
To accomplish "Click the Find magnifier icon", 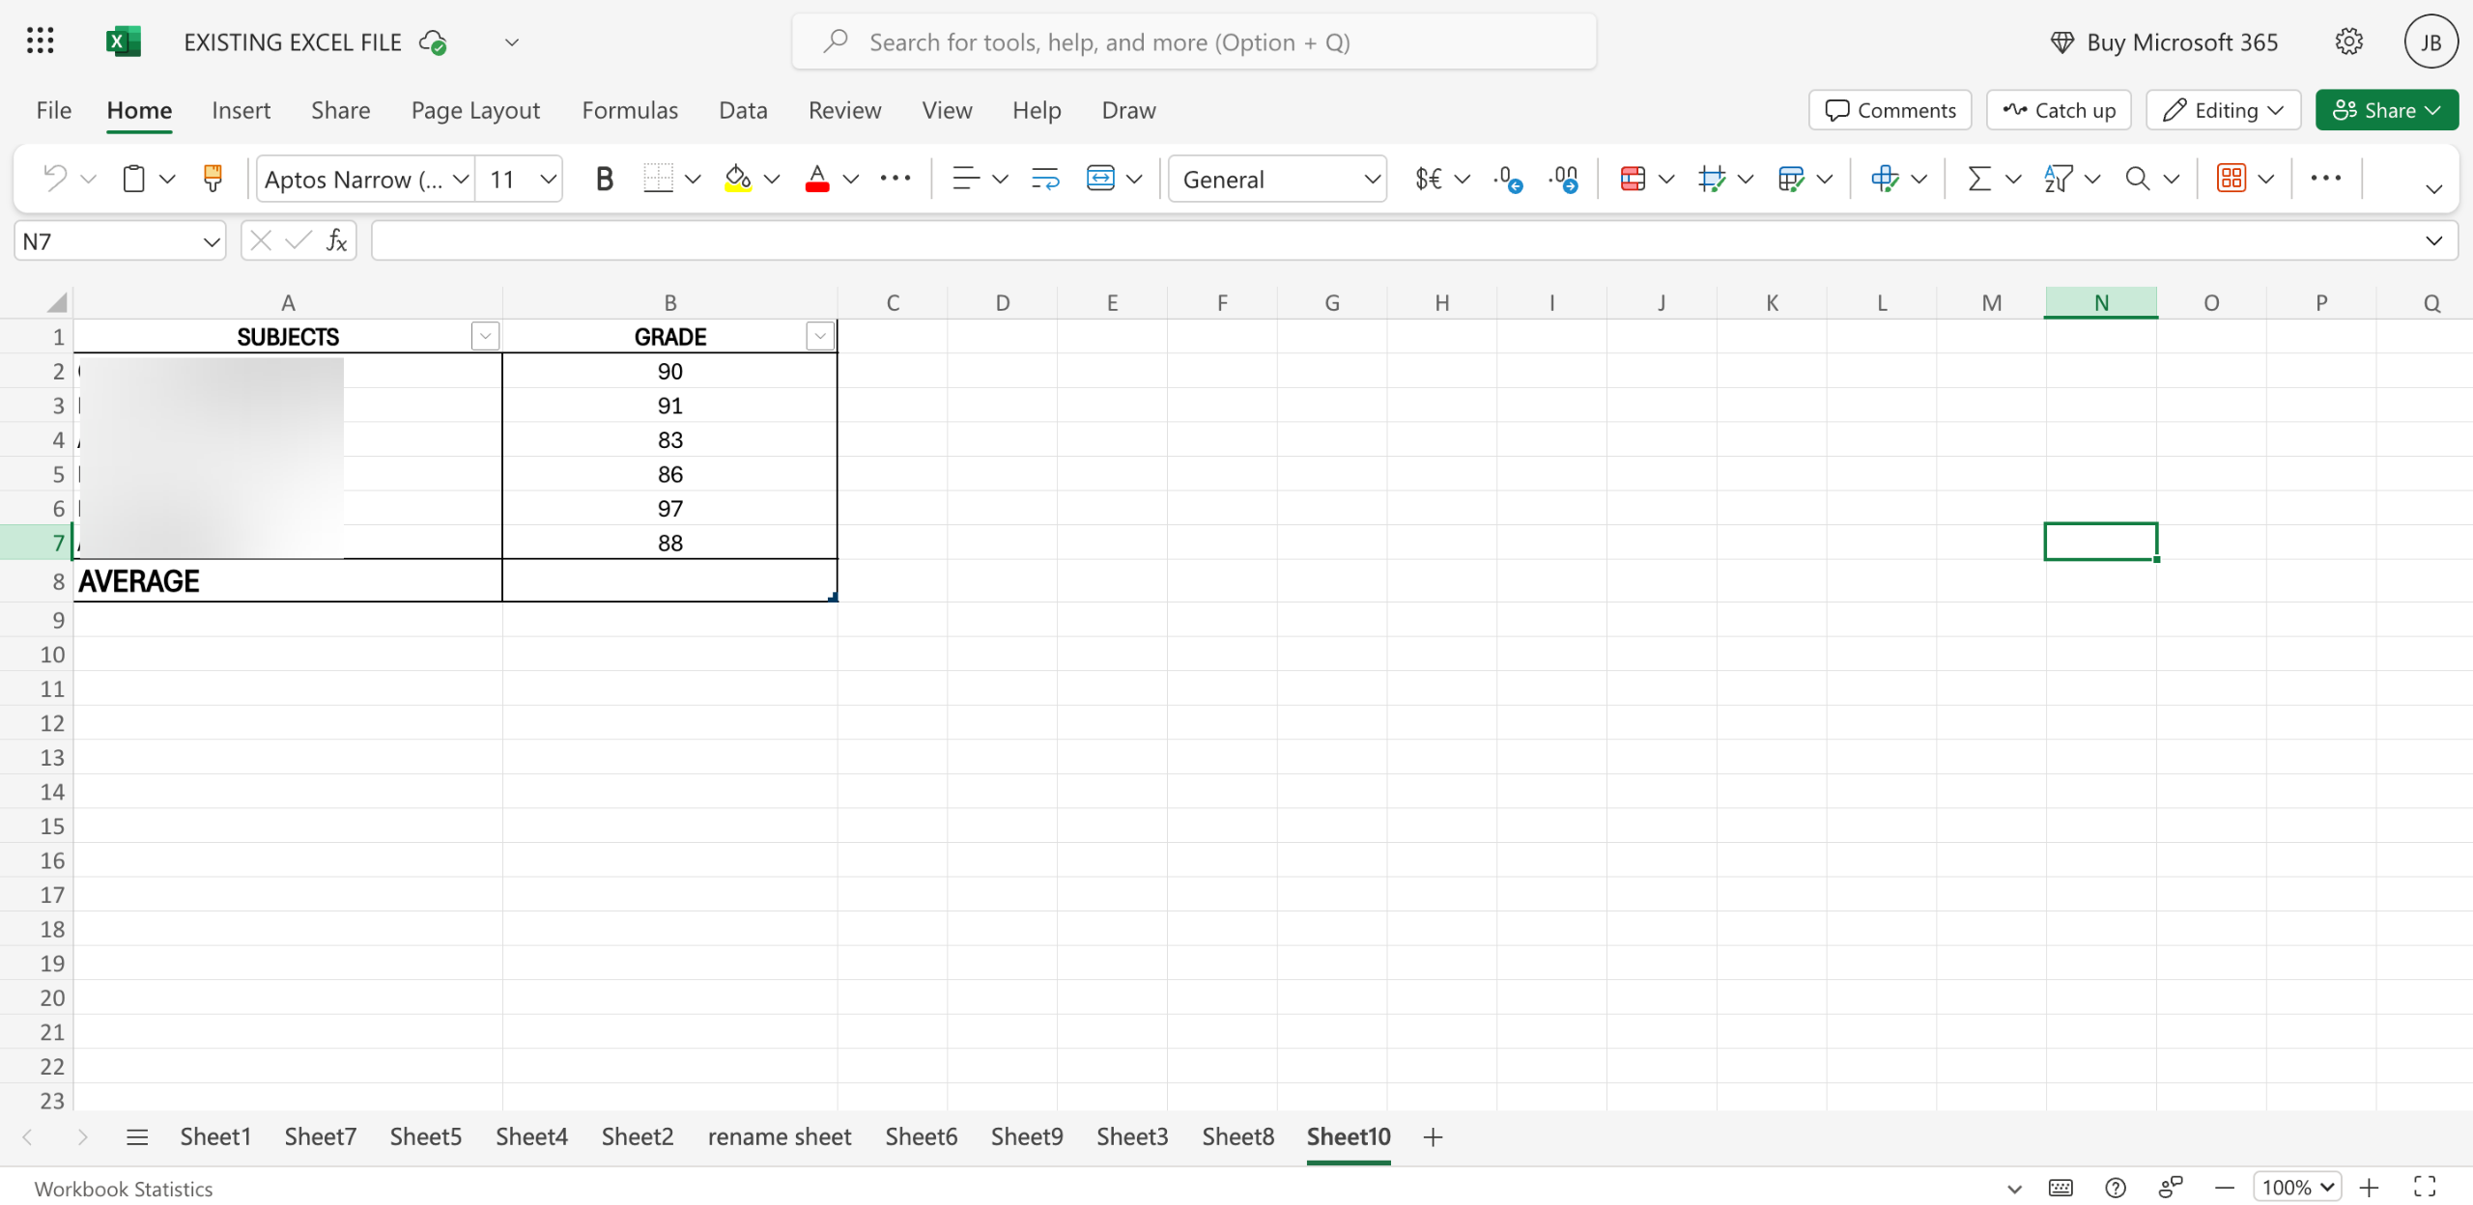I will (x=2137, y=179).
